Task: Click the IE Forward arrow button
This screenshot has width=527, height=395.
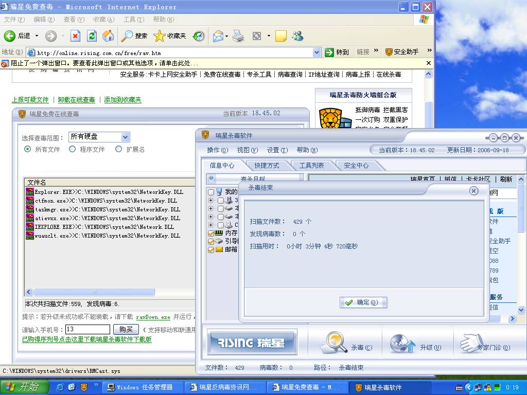Action: tap(51, 35)
